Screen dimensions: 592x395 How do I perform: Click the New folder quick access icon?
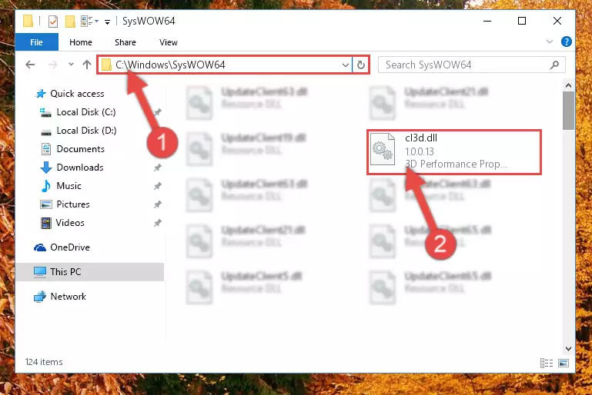click(70, 22)
